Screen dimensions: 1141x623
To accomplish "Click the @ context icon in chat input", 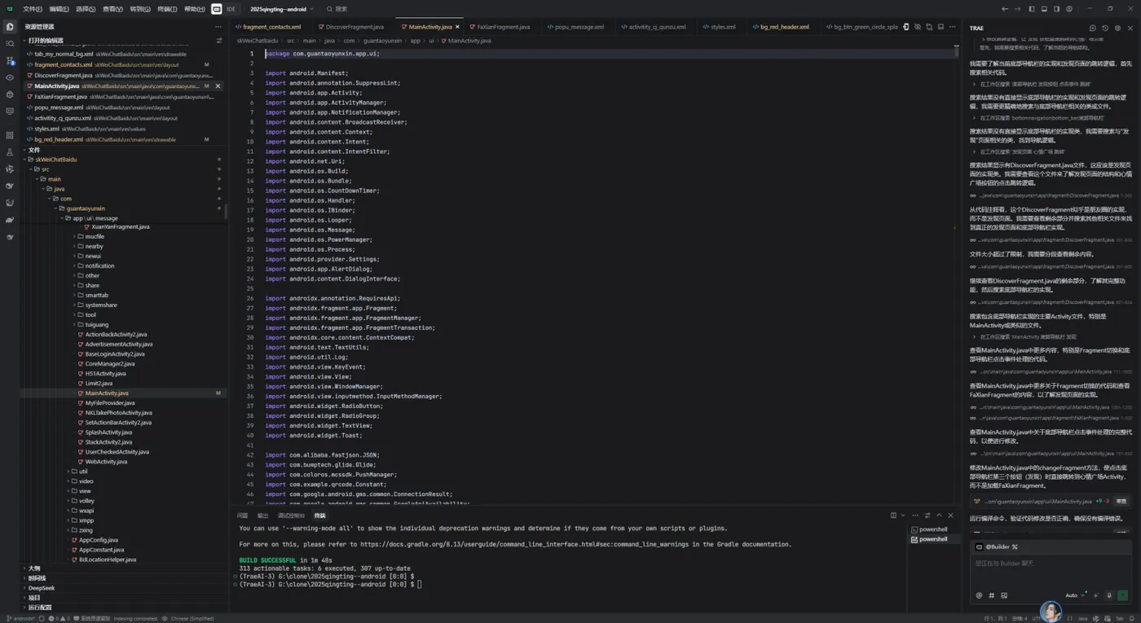I will [979, 595].
